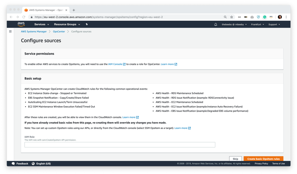
Task: Click 'AWS Health - EC2 Maintenance Scheduled' text
Action: point(179,102)
